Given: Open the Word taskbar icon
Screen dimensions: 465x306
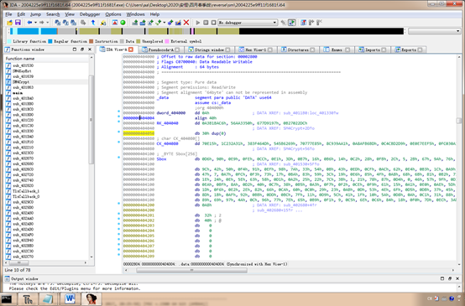Looking at the screenshot, I should [x=70, y=299].
